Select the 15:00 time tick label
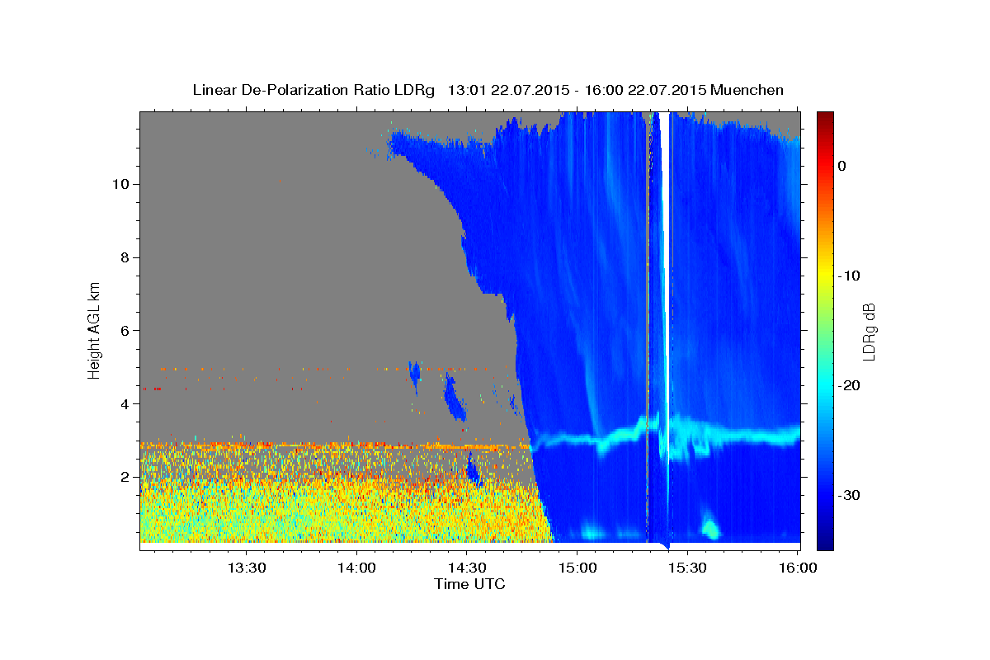990x660 pixels. tap(577, 568)
